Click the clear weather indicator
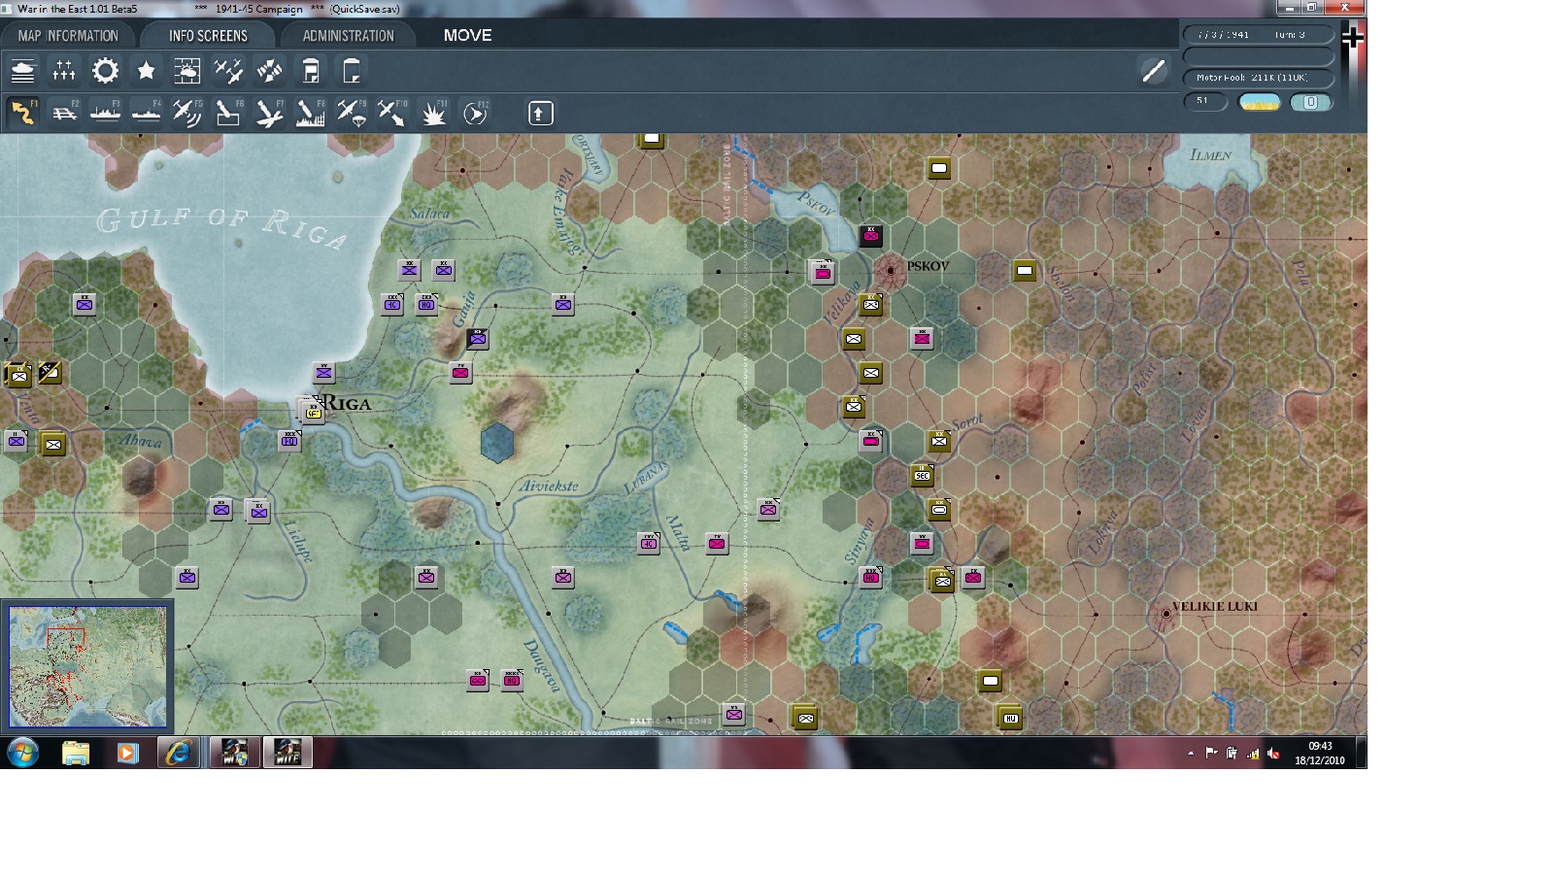The image size is (1554, 874). (1260, 102)
